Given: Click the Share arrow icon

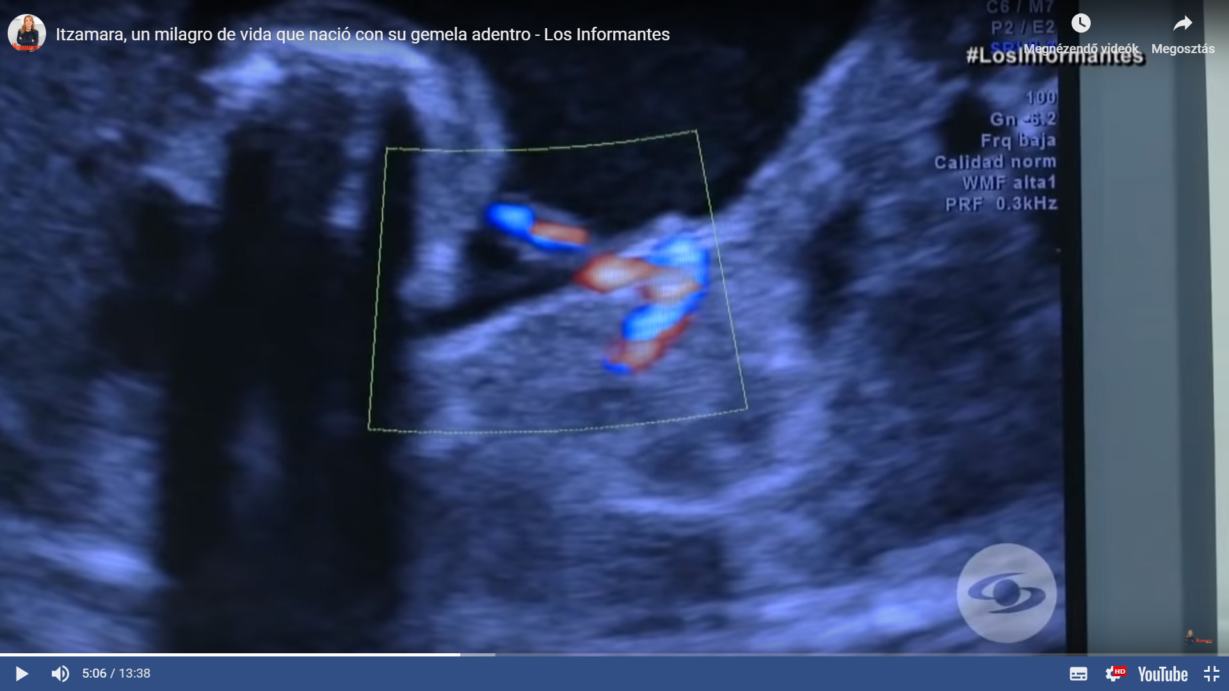Looking at the screenshot, I should [x=1182, y=24].
